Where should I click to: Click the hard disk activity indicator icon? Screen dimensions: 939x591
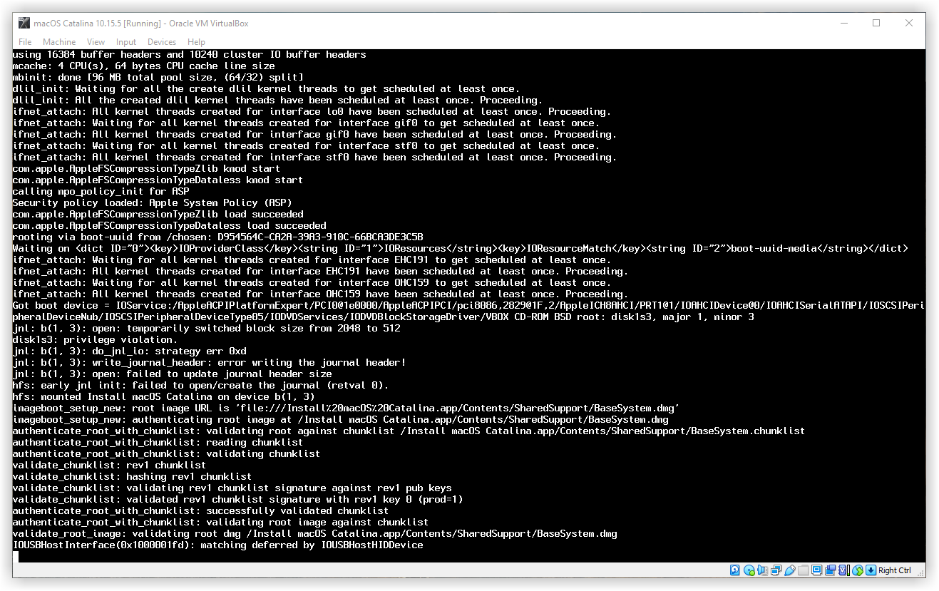735,570
